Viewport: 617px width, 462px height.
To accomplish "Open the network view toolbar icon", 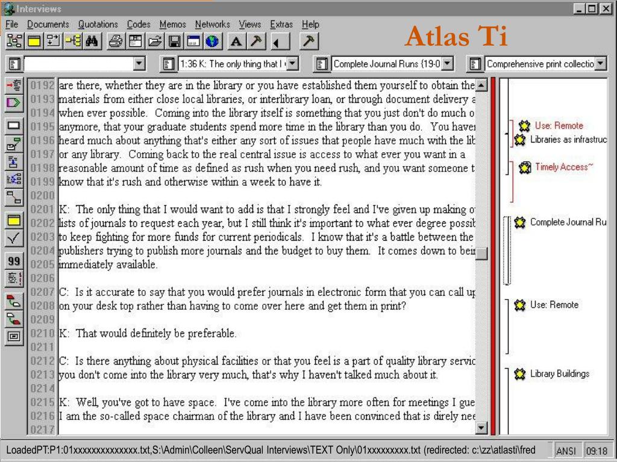I will tap(14, 41).
